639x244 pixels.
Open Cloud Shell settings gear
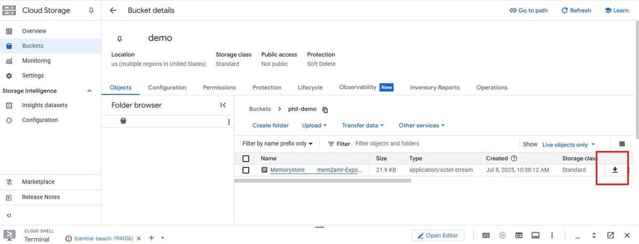(502, 235)
